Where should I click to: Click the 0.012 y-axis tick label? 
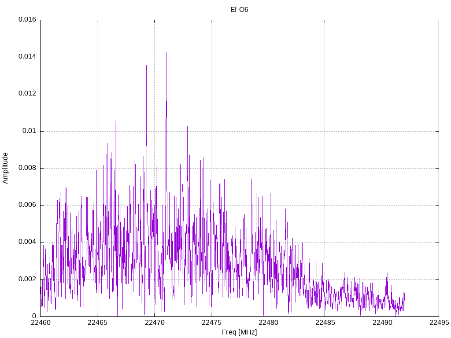click(x=27, y=93)
